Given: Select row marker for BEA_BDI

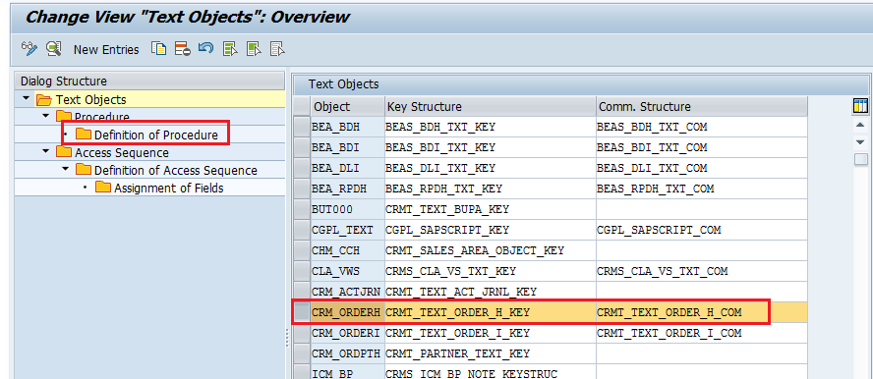Looking at the screenshot, I should [302, 147].
